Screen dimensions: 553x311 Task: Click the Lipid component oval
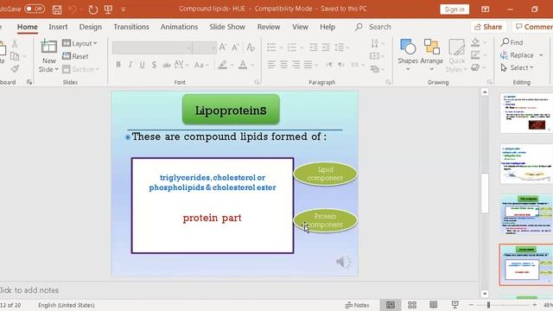325,174
